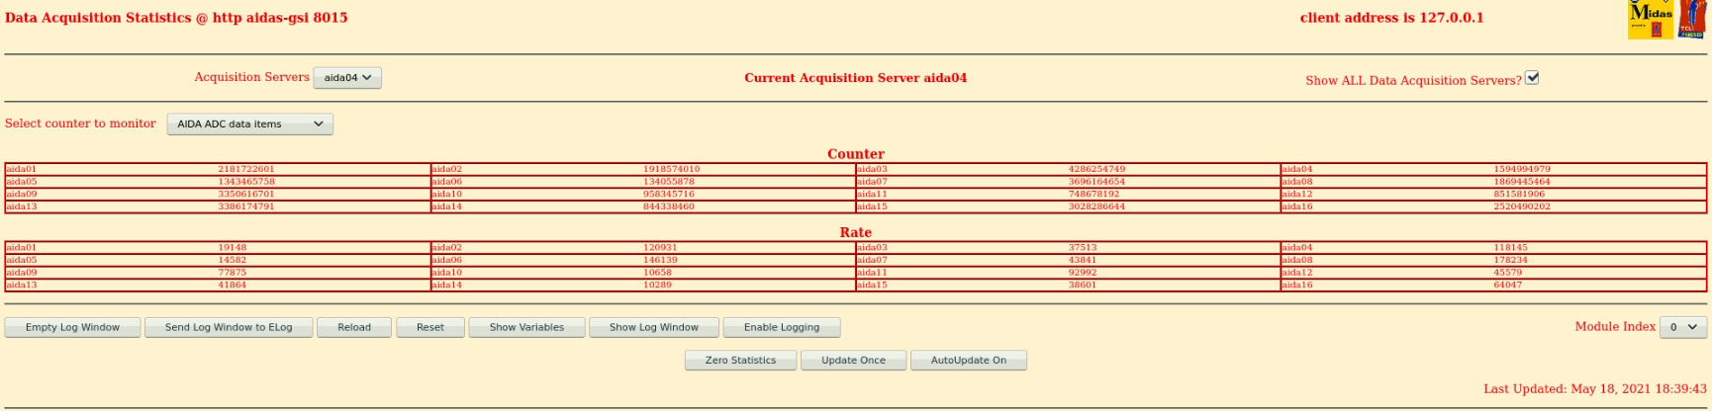Click rate value 120931
Image resolution: width=1712 pixels, height=411 pixels.
click(660, 248)
